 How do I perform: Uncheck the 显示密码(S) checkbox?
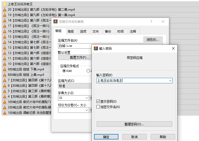pyautogui.click(x=98, y=101)
